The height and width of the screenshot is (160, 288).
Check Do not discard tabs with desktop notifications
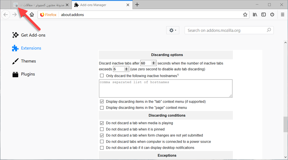pyautogui.click(x=102, y=148)
